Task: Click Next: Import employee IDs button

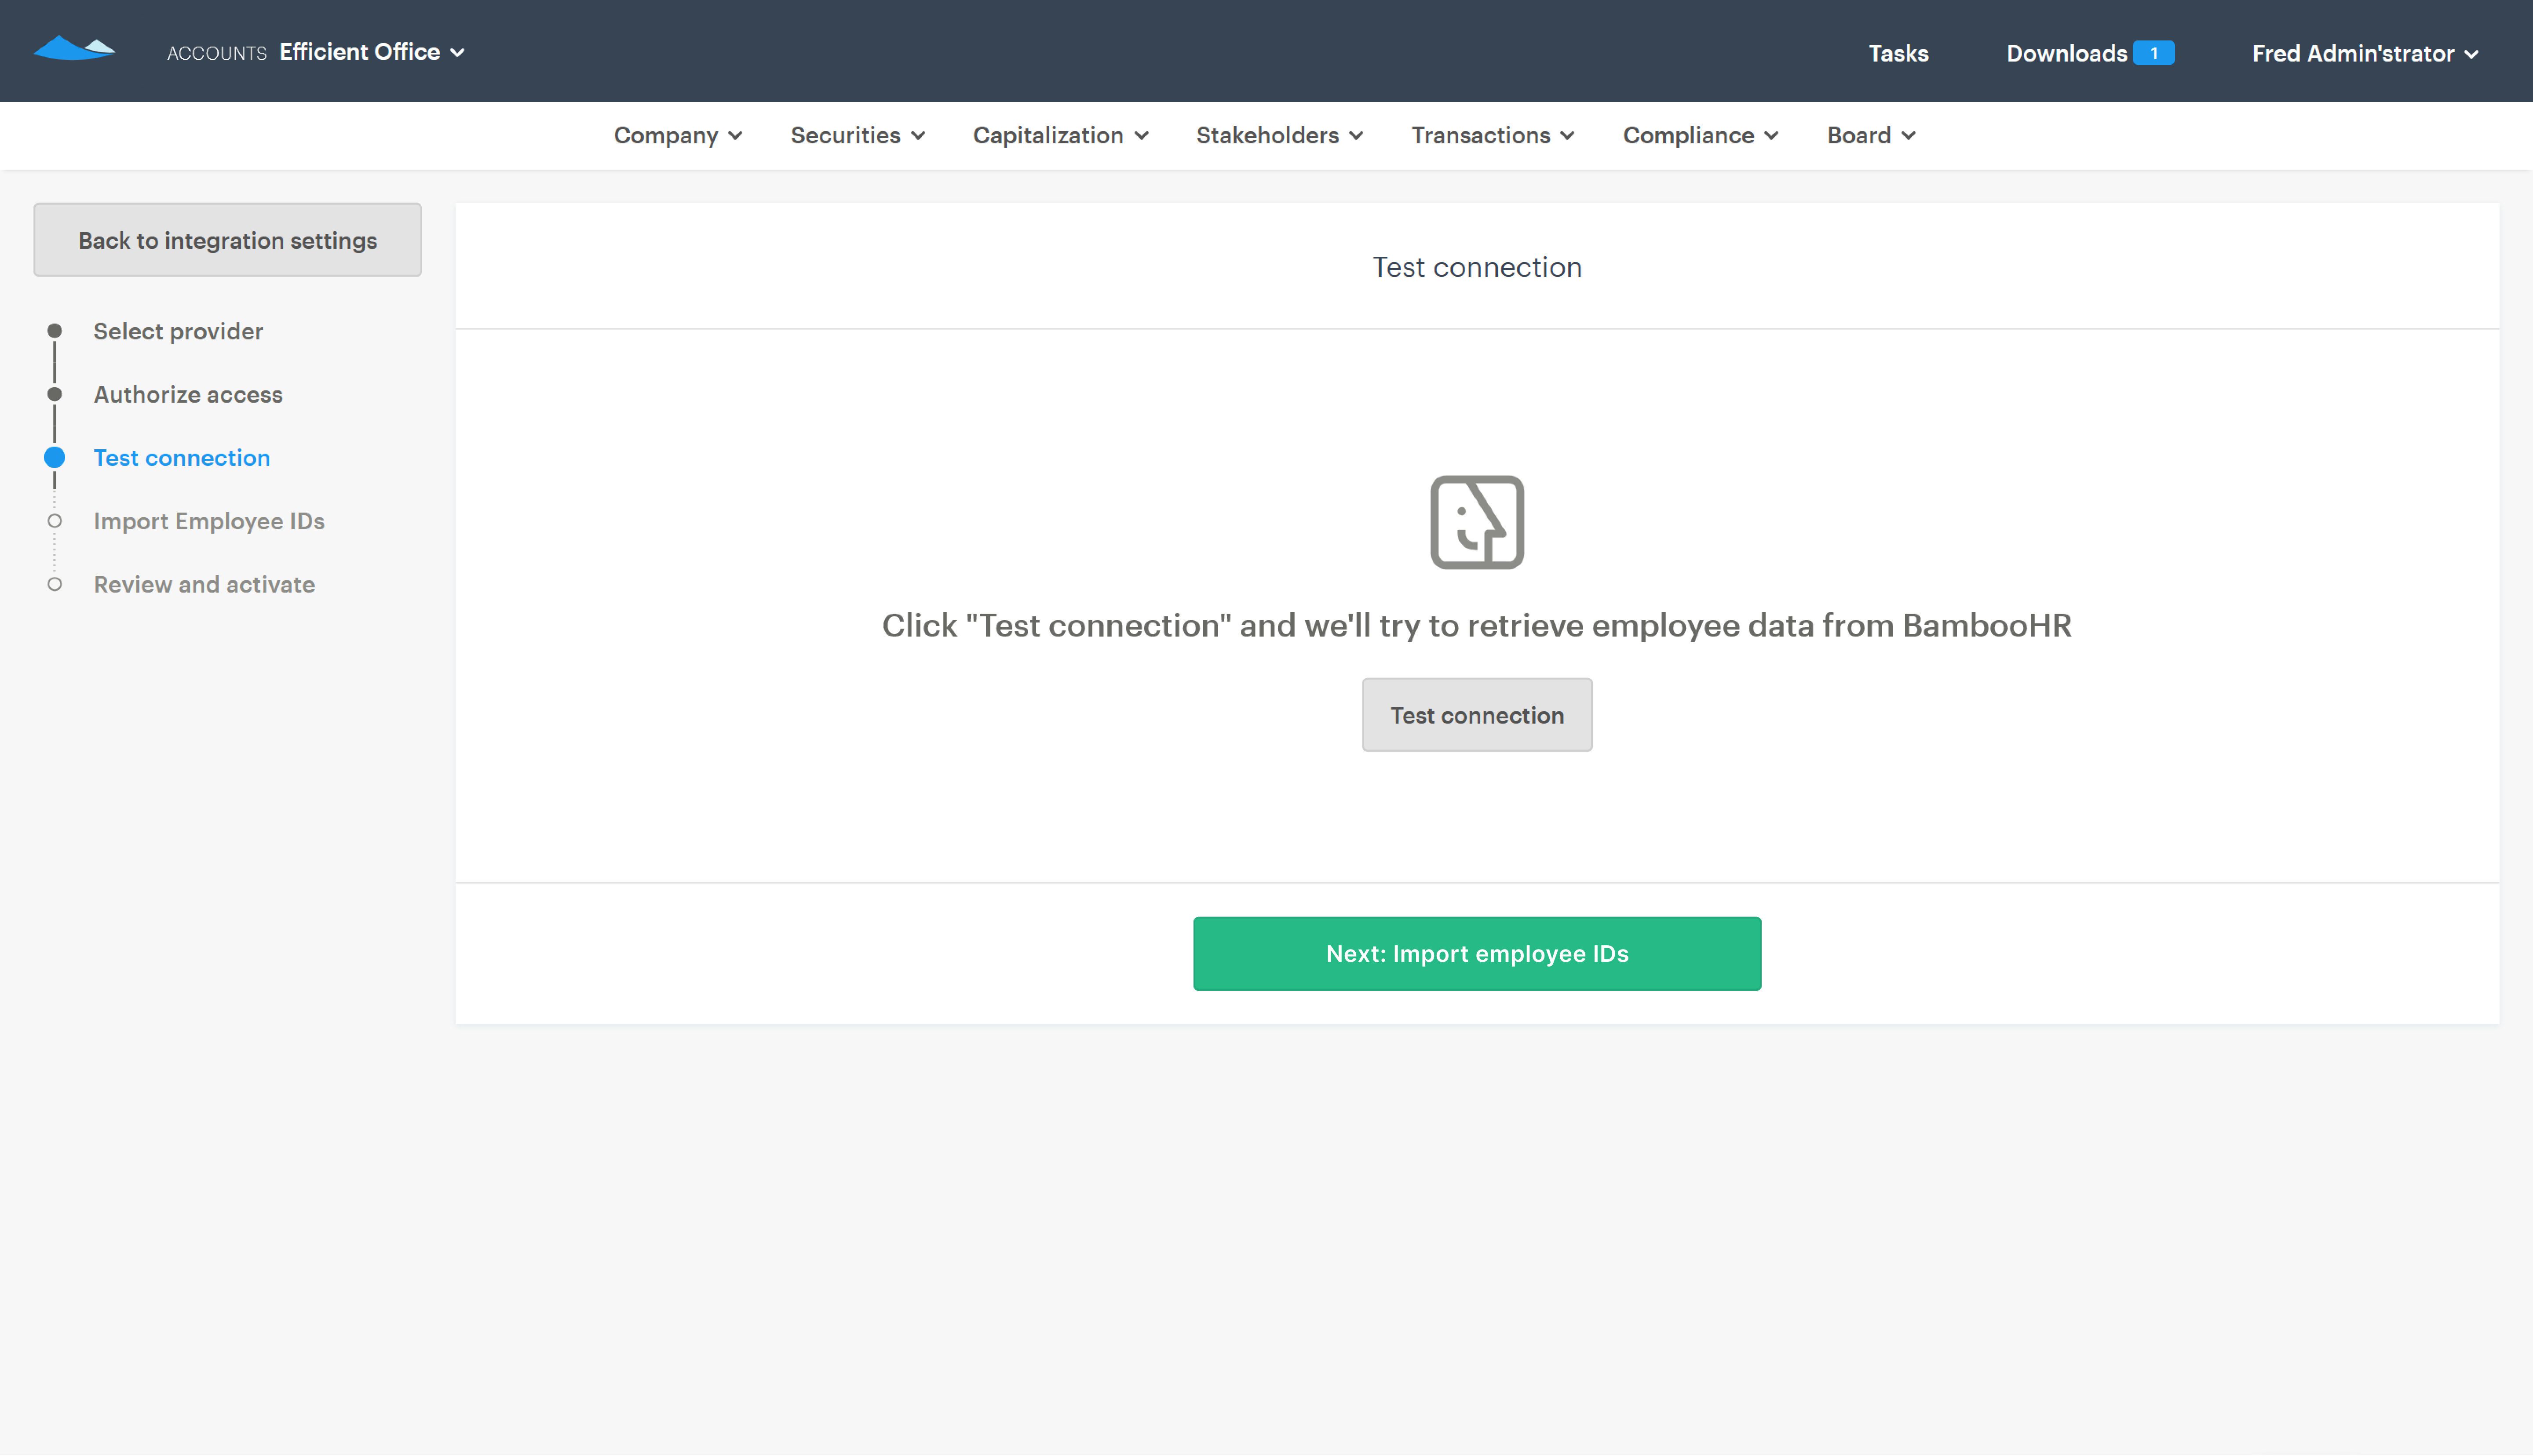Action: tap(1477, 954)
